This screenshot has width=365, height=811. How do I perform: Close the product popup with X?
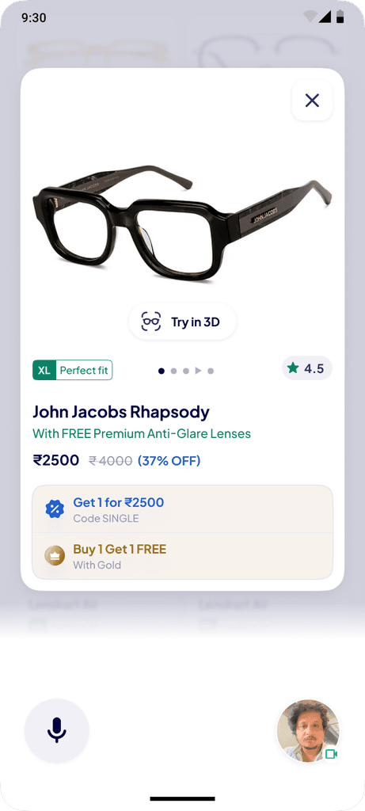coord(312,101)
